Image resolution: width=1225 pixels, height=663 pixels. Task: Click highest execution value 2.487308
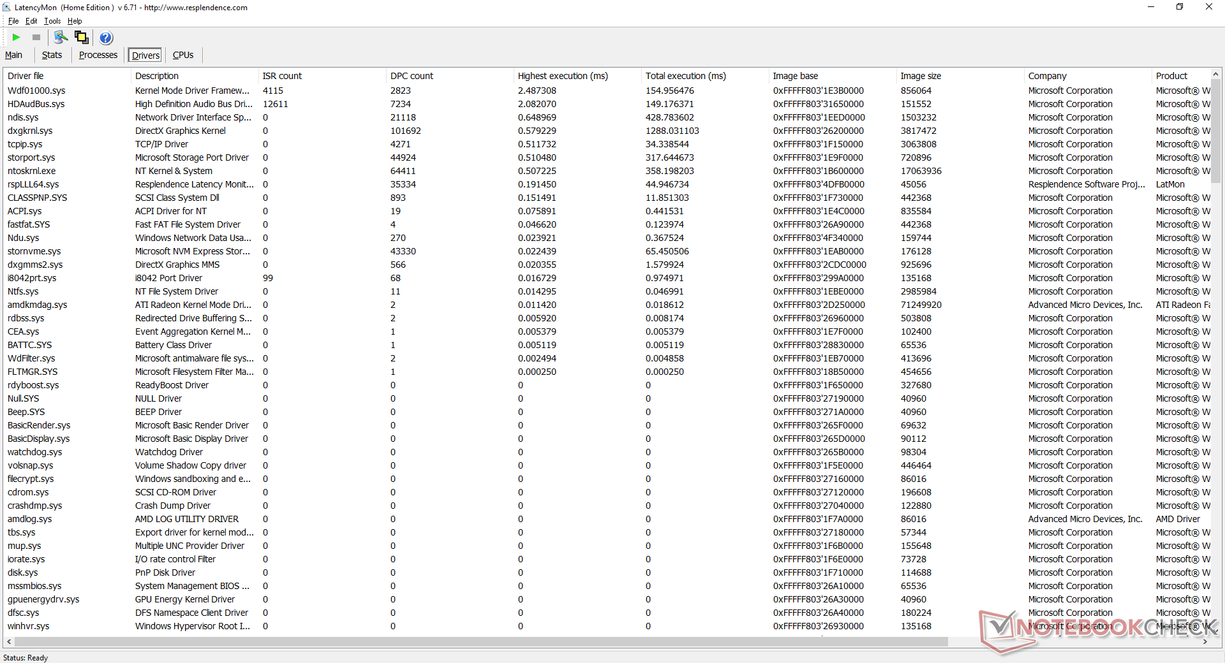point(537,91)
